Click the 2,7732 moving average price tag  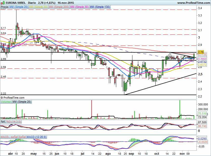202,54
